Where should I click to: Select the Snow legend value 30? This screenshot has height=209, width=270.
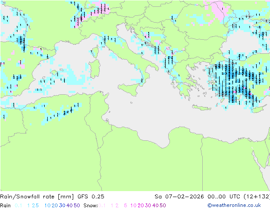(148, 206)
